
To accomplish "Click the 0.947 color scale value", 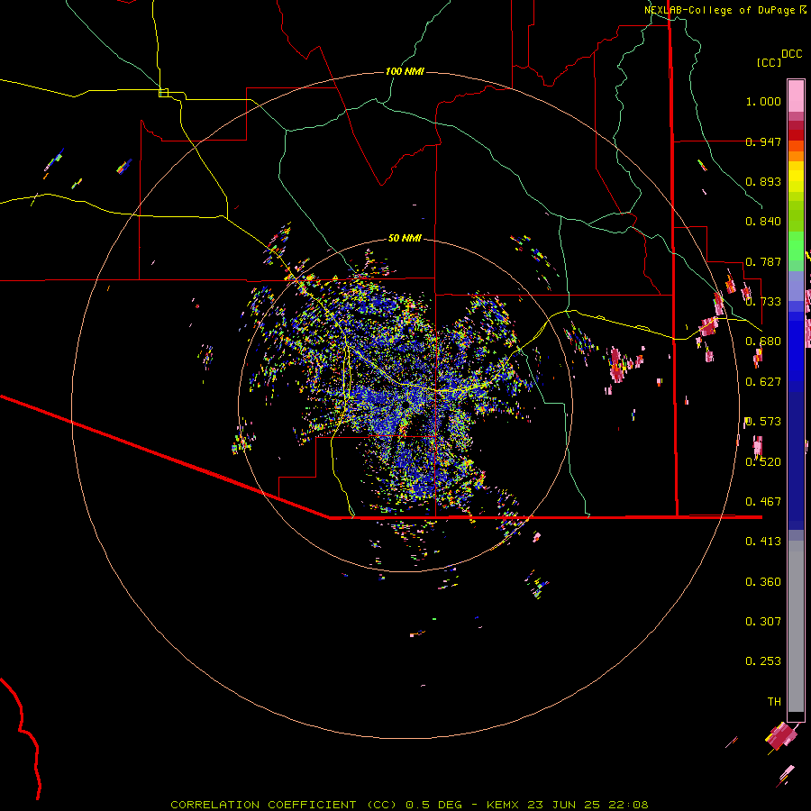I will click(763, 141).
